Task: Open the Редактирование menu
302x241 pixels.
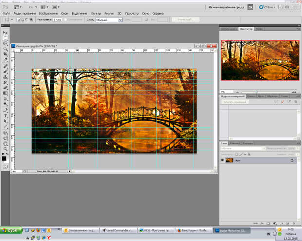Action: point(25,13)
